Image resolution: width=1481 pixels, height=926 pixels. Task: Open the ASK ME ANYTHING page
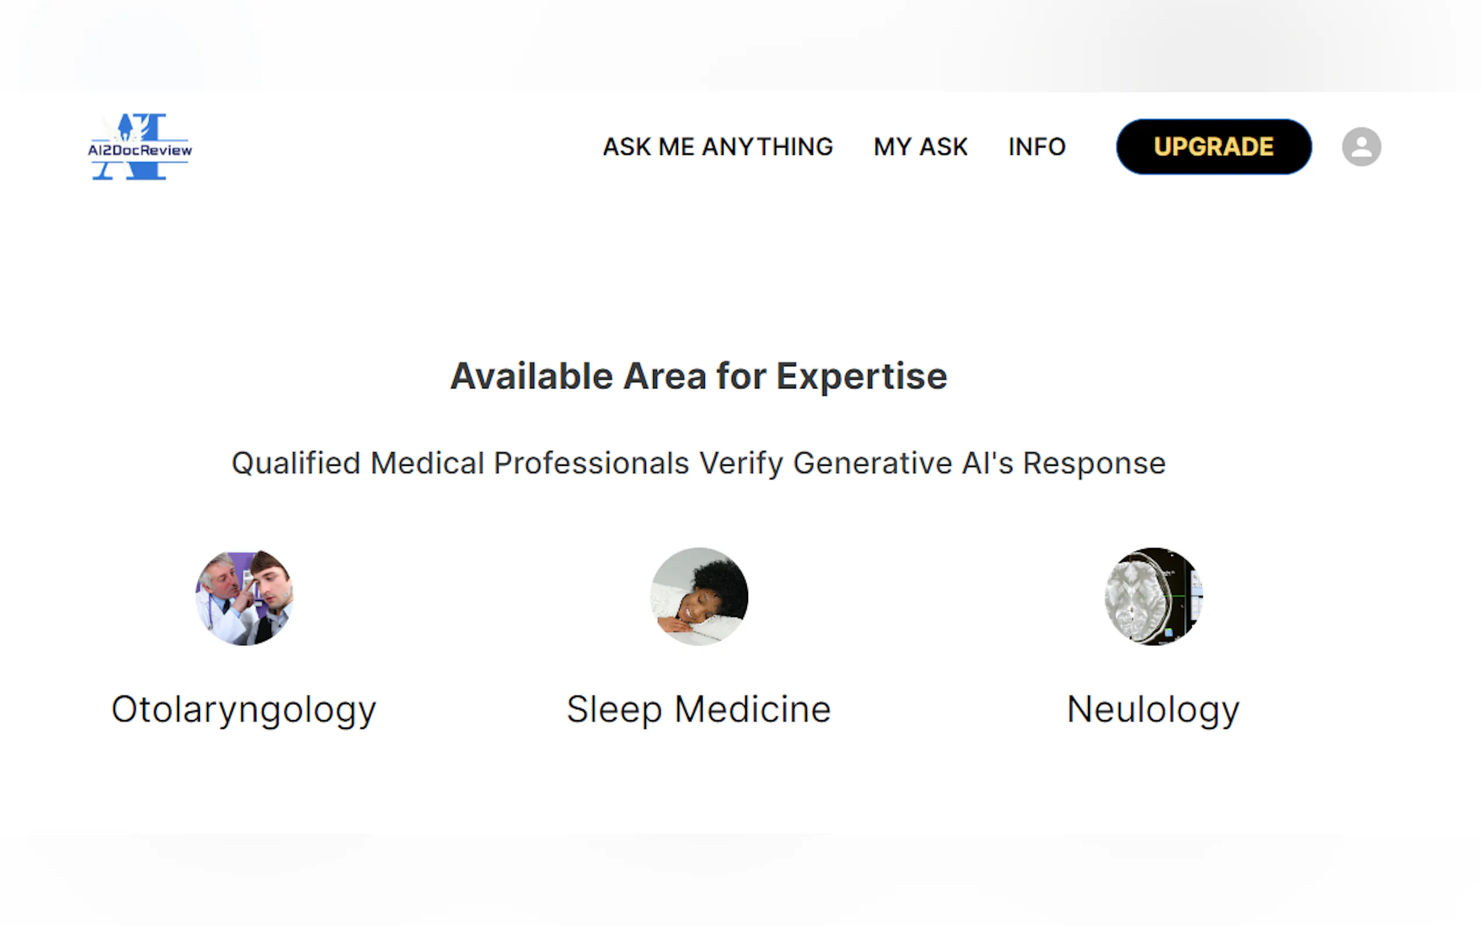point(718,147)
